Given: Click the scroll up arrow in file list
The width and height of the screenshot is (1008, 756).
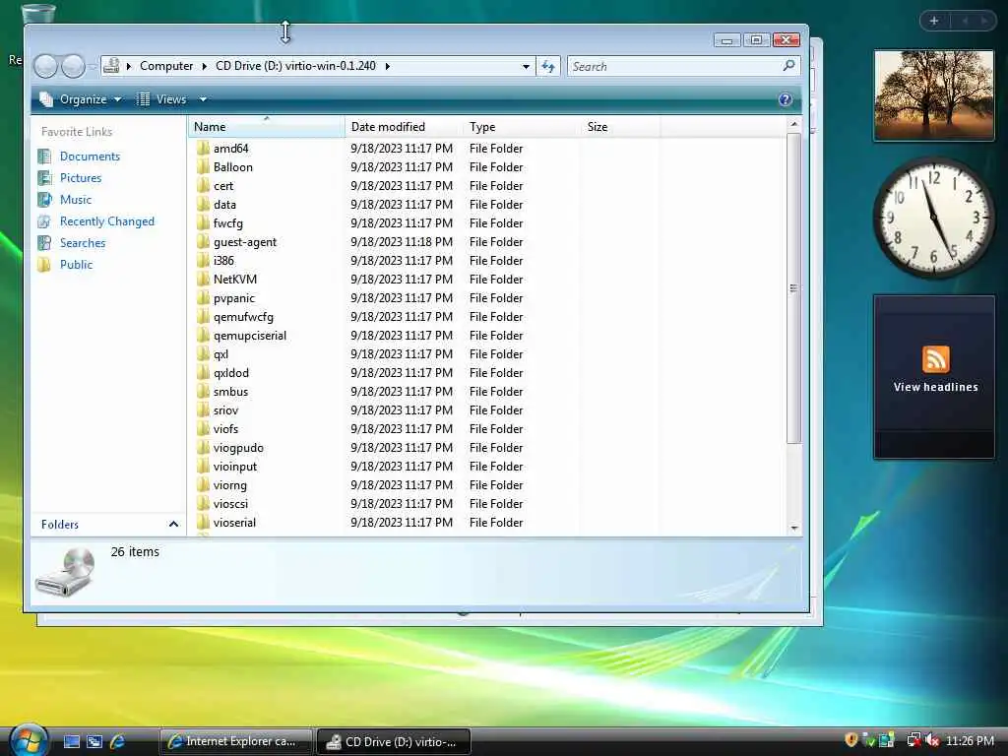Looking at the screenshot, I should click(794, 123).
